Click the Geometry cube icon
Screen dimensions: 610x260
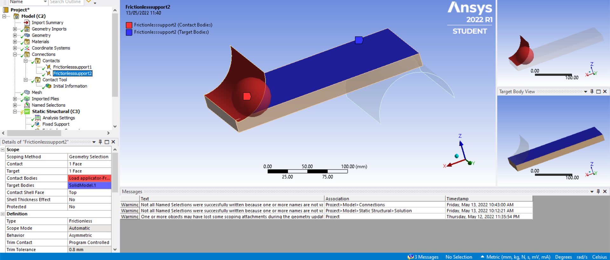27,35
